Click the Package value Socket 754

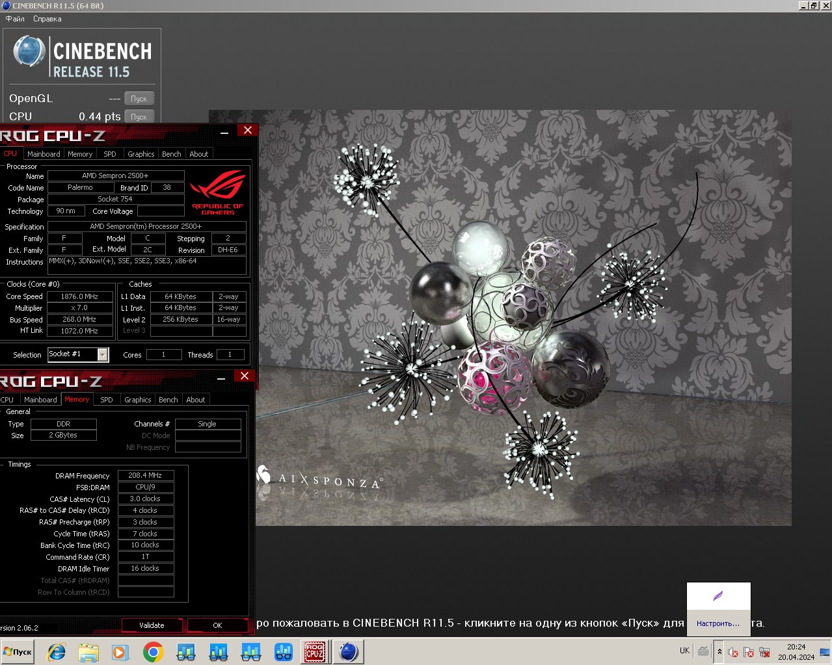(x=116, y=199)
